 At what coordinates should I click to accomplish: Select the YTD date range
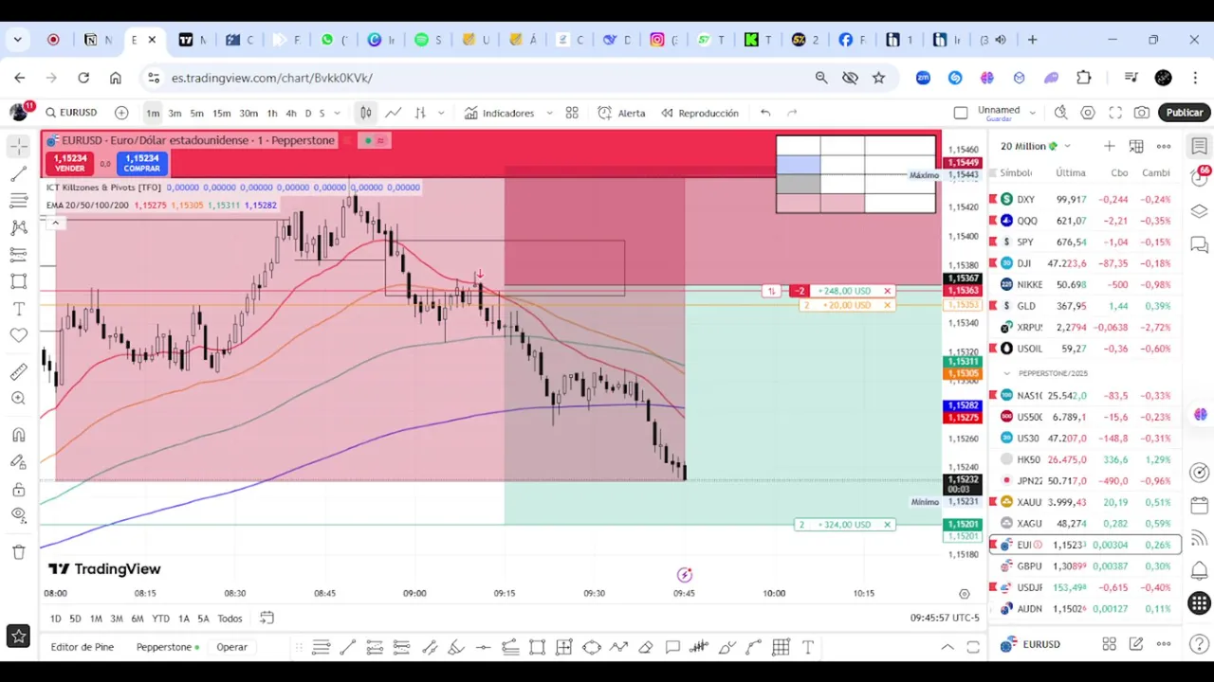pyautogui.click(x=160, y=619)
